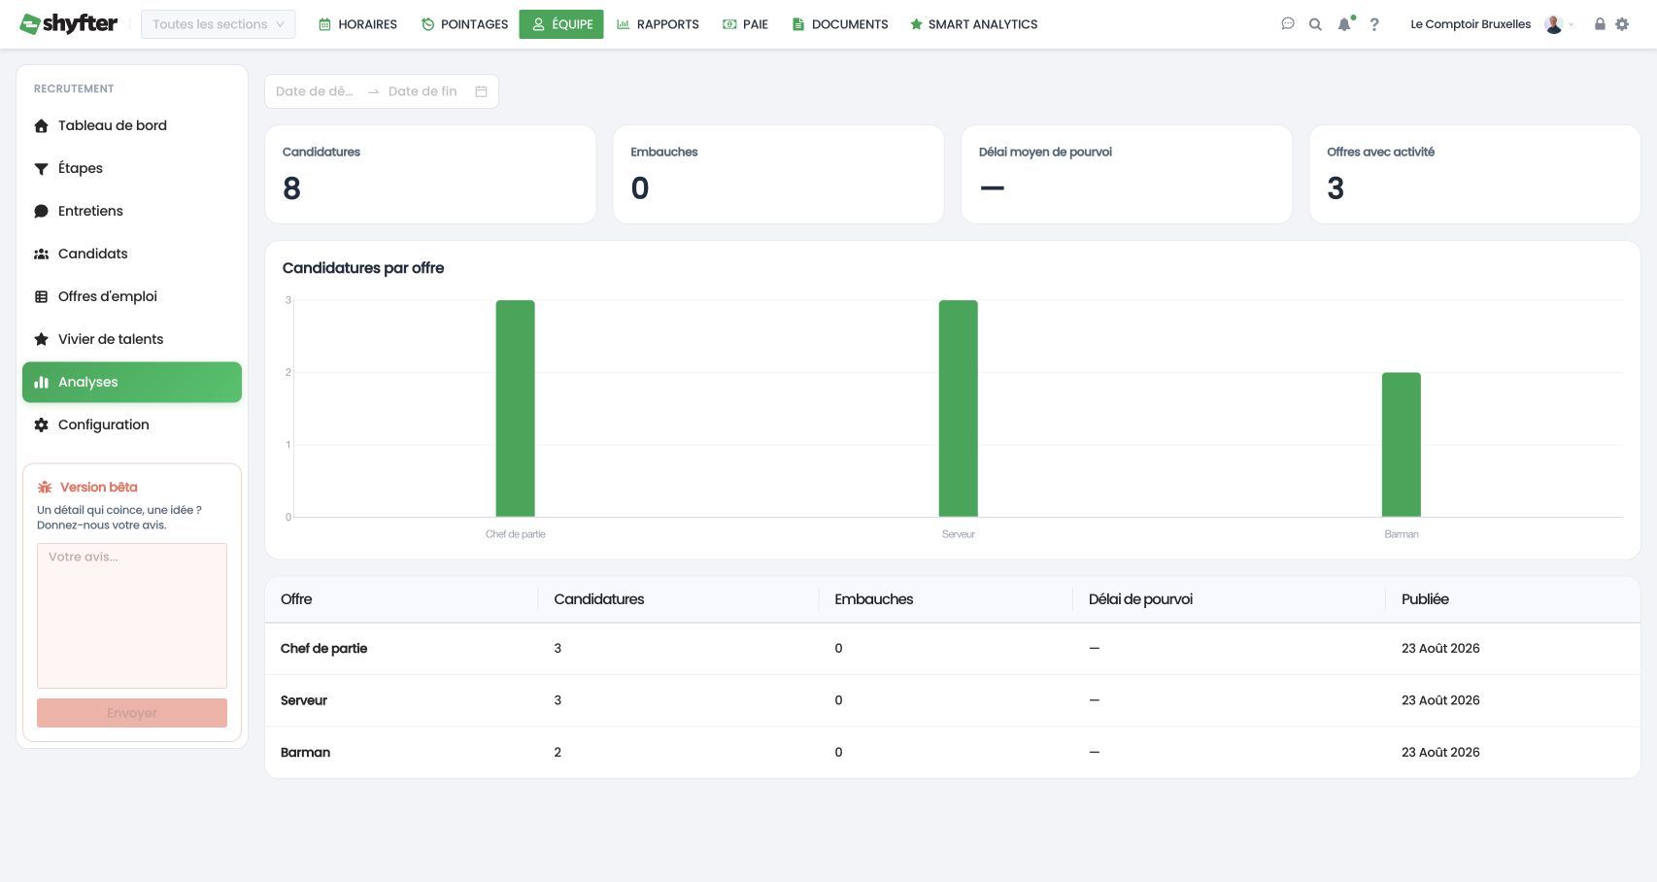Go to the PAIE tab
Viewport: 1657px width, 882px height.
coord(745,24)
